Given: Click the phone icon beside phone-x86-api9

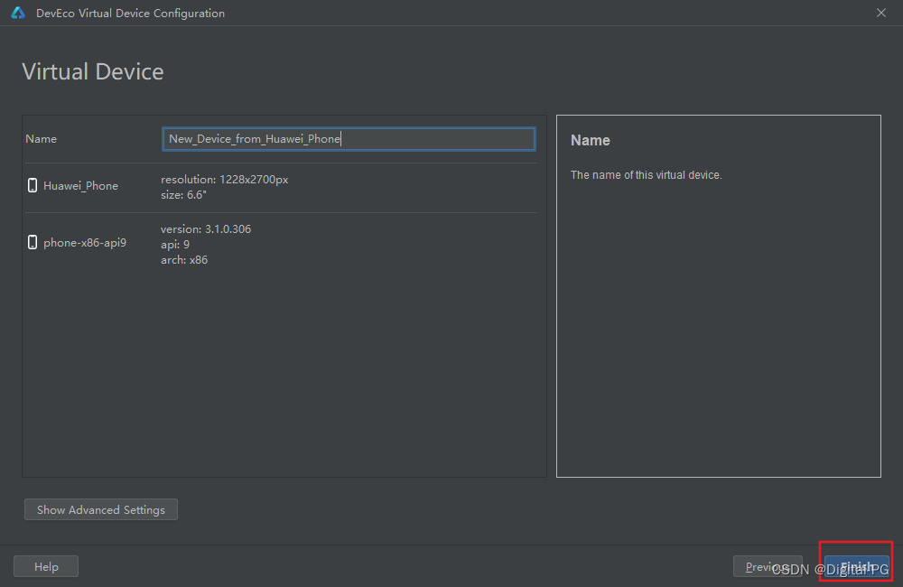Looking at the screenshot, I should coord(33,242).
